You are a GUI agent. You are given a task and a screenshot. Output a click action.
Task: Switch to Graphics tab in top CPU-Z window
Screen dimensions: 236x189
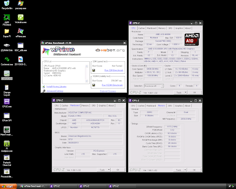click(x=179, y=28)
